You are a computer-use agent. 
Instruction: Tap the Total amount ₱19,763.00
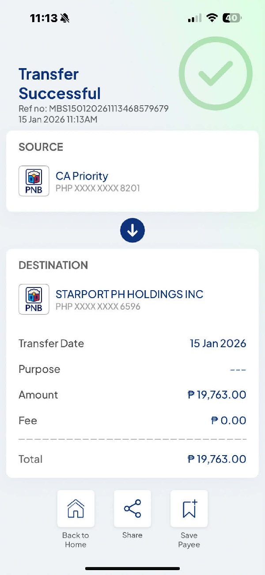(217, 459)
